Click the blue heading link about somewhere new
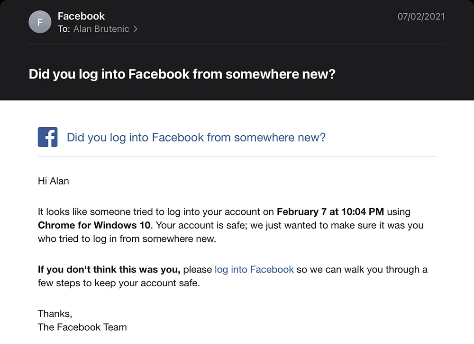474x344 pixels. pos(196,137)
